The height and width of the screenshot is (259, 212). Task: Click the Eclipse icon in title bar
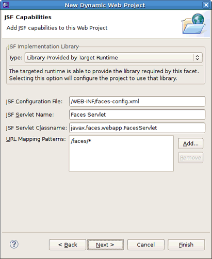(x=6, y=5)
